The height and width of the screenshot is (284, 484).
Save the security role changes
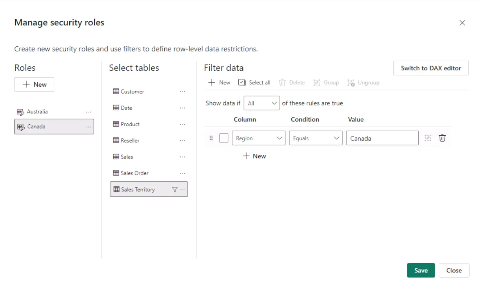[421, 270]
